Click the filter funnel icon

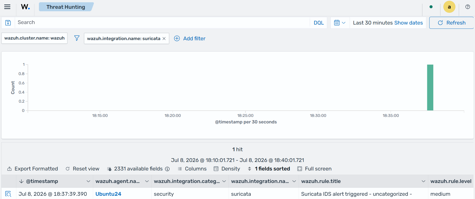77,38
